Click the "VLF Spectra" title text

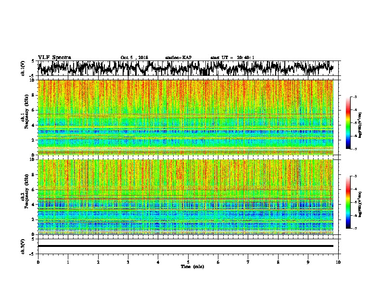(54, 58)
